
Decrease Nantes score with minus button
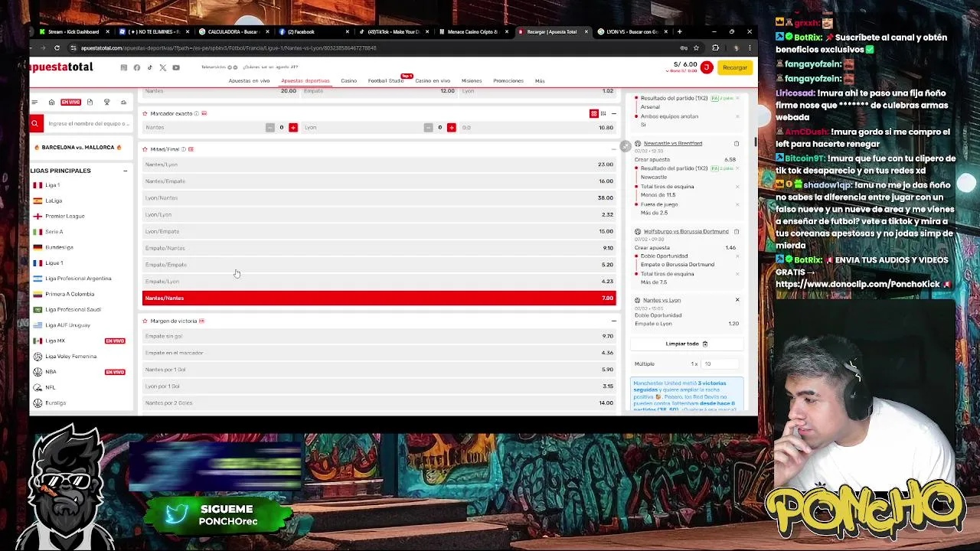point(269,127)
